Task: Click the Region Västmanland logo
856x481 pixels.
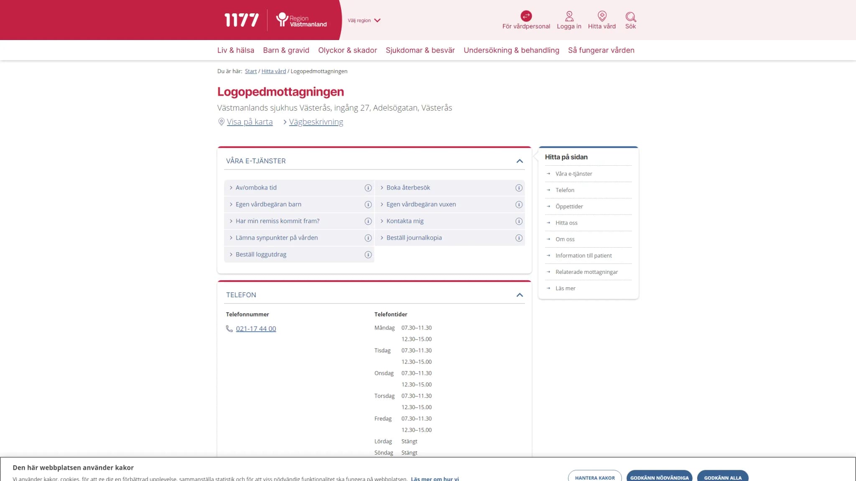Action: point(301,20)
